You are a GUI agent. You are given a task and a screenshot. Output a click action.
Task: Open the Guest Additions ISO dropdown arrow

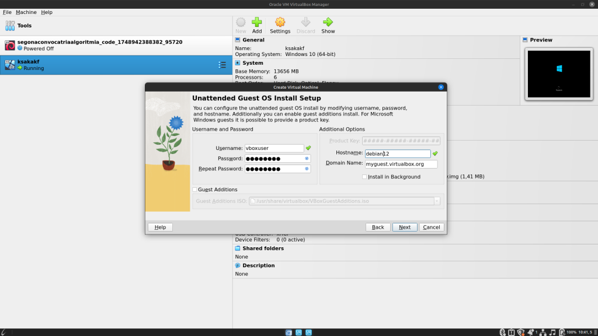tap(437, 201)
